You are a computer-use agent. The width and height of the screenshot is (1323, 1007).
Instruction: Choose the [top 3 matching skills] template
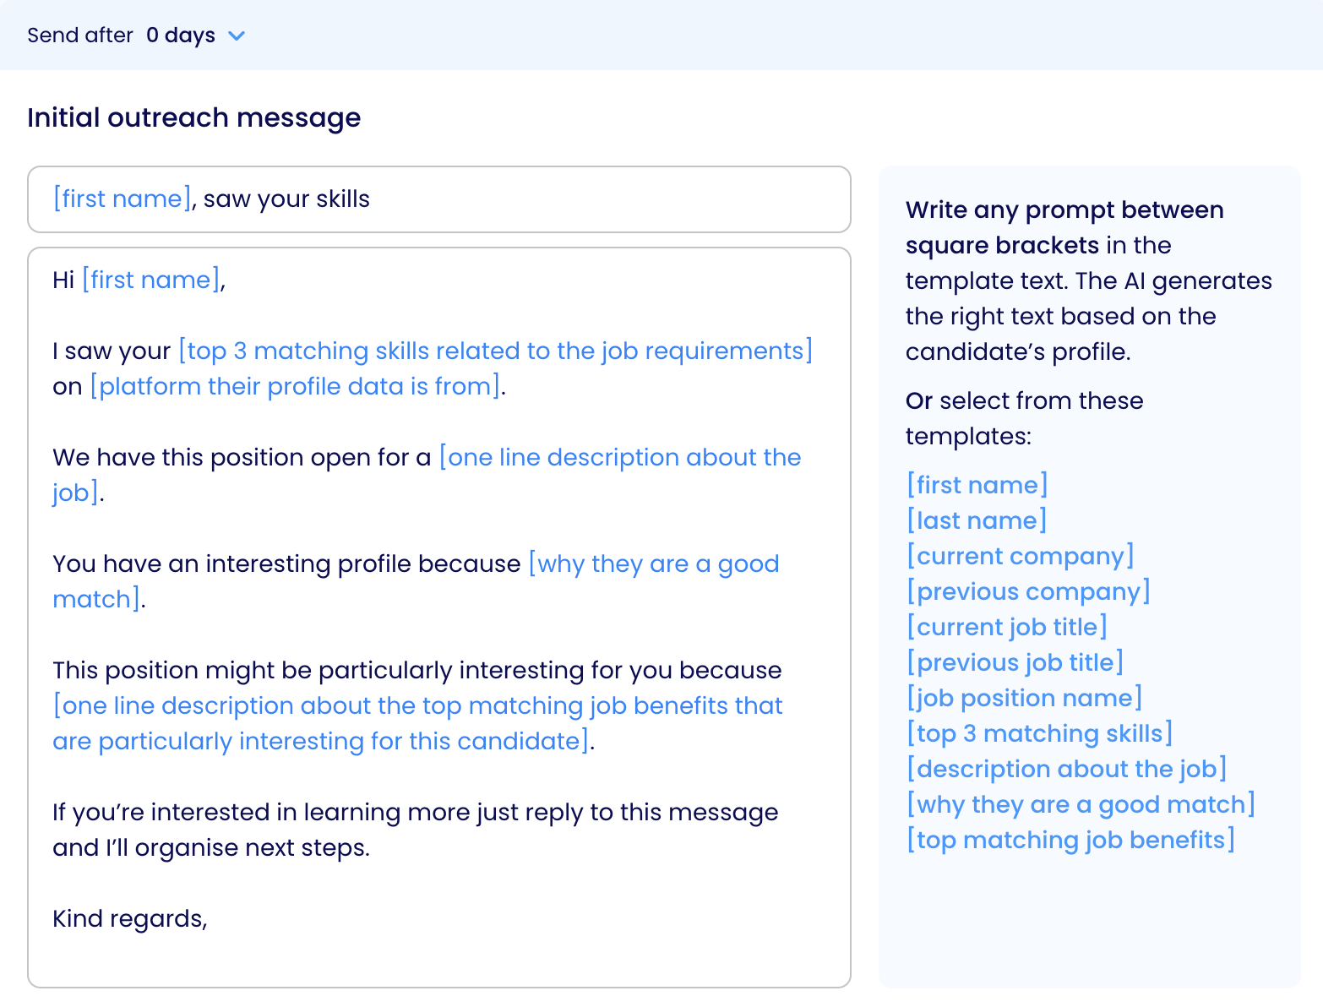click(x=1040, y=733)
